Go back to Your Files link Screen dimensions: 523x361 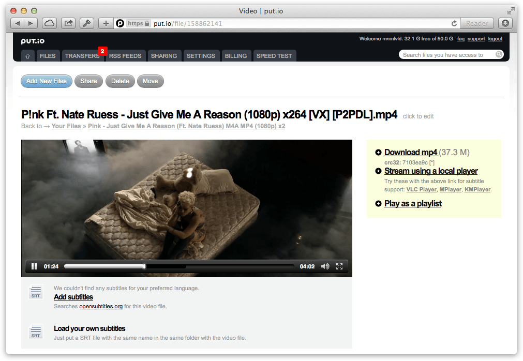66,126
